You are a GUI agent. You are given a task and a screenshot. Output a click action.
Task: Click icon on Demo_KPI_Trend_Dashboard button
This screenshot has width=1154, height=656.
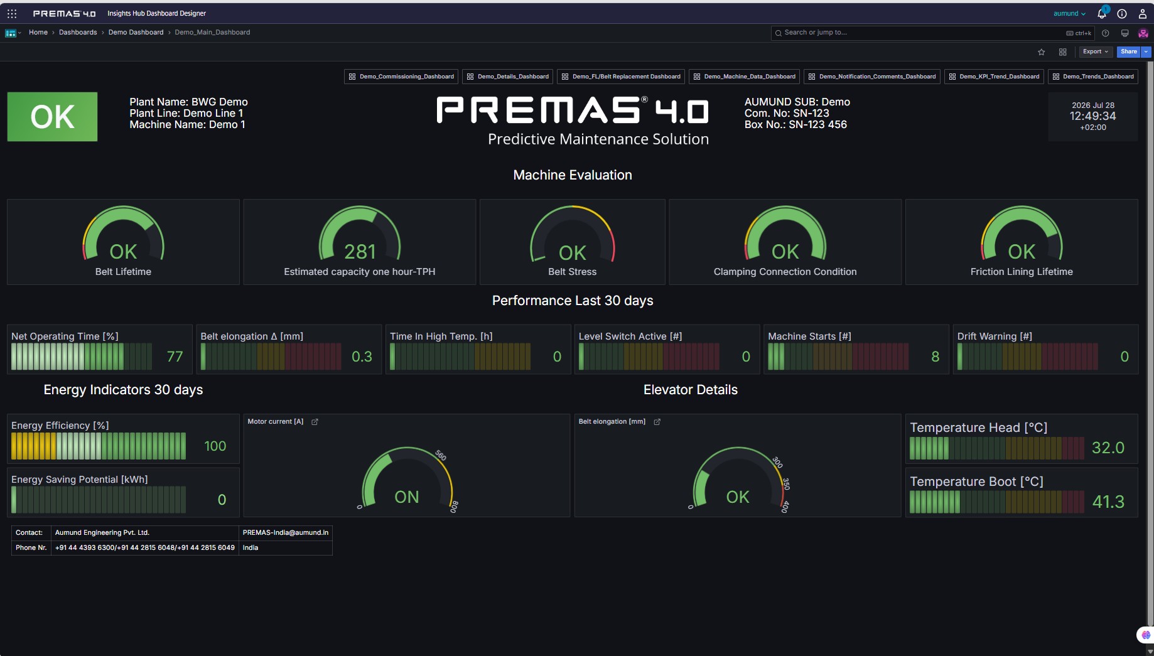point(952,77)
